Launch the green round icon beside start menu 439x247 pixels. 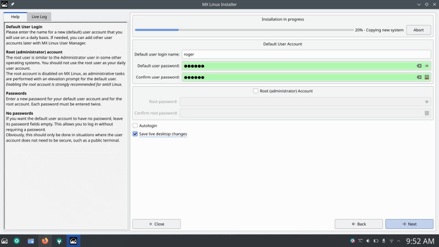pyautogui.click(x=17, y=241)
